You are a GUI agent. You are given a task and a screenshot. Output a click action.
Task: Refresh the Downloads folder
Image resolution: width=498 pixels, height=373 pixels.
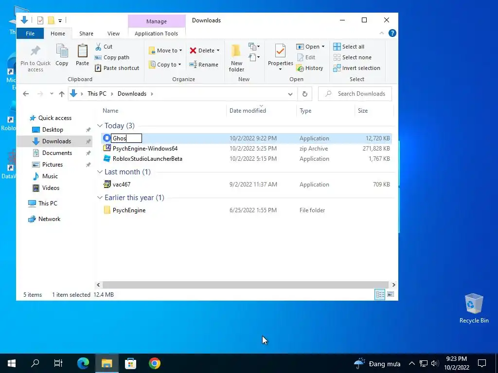coord(304,94)
